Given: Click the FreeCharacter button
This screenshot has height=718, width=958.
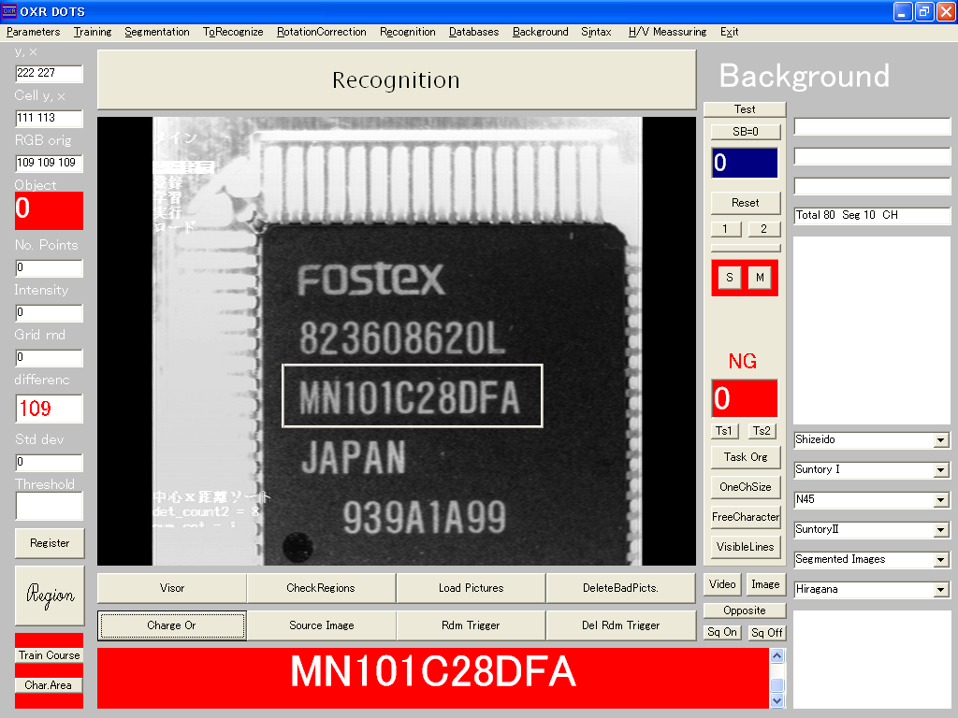Looking at the screenshot, I should click(x=746, y=517).
